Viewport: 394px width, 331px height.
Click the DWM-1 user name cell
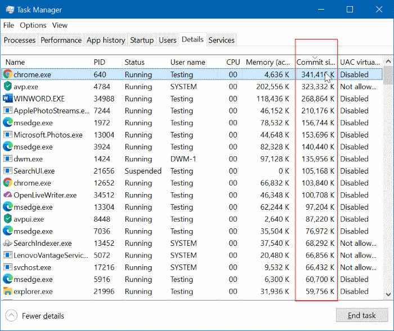[x=183, y=159]
